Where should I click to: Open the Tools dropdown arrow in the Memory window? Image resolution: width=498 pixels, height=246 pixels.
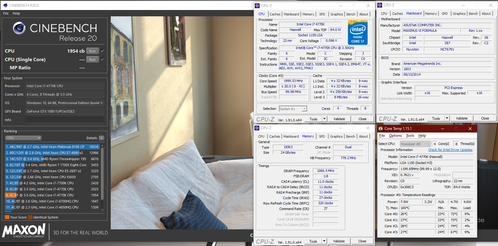(x=324, y=241)
